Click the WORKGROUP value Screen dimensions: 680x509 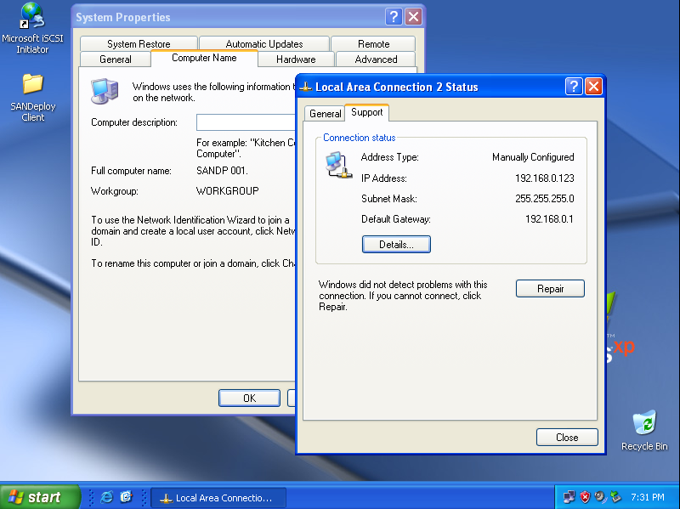coord(227,190)
